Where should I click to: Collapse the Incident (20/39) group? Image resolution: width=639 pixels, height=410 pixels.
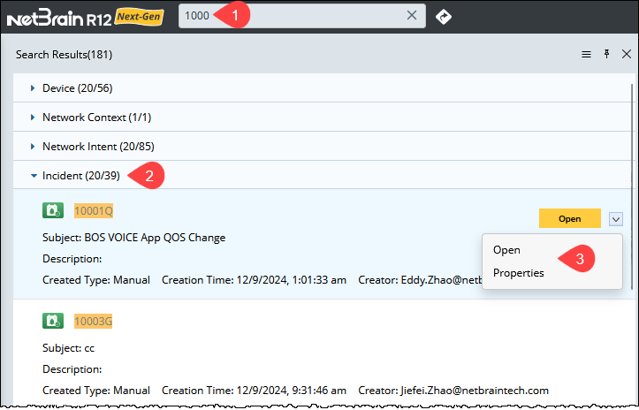34,176
